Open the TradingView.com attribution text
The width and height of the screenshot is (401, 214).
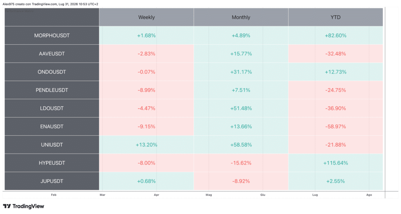click(x=45, y=4)
